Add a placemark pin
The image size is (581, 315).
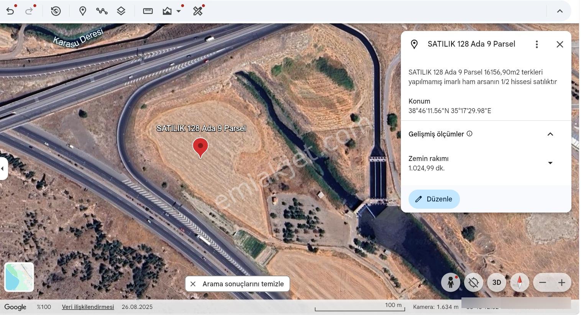point(82,11)
